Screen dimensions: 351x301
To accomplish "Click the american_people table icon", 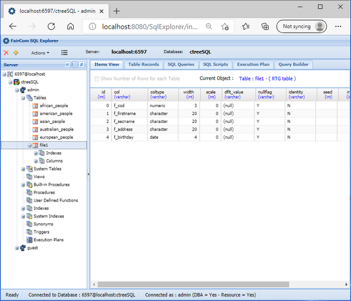I will (35, 114).
